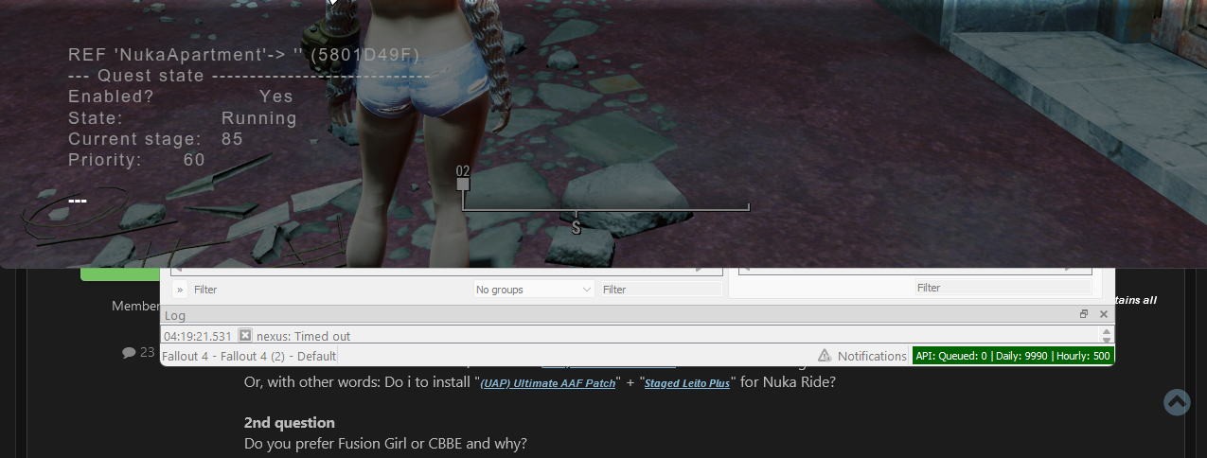This screenshot has width=1207, height=458.
Task: Open Notifications warning icon in status bar
Action: [x=825, y=356]
